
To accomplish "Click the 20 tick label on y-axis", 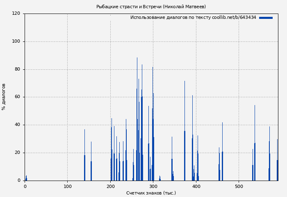I will 17,153.
